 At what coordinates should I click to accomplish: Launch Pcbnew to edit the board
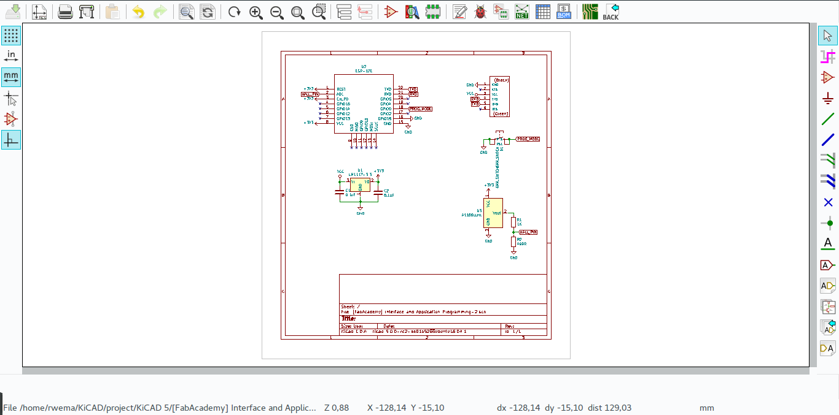click(x=590, y=11)
